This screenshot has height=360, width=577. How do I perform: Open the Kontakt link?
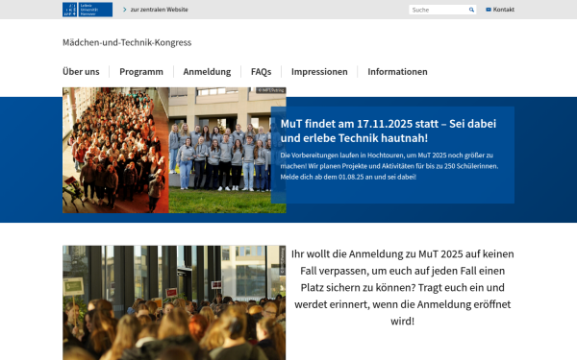pyautogui.click(x=503, y=10)
